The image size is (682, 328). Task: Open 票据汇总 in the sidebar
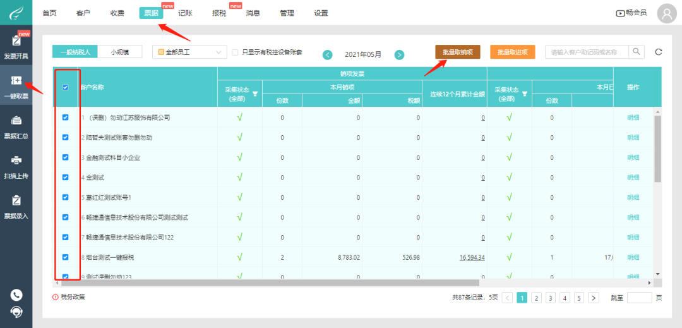pyautogui.click(x=16, y=127)
